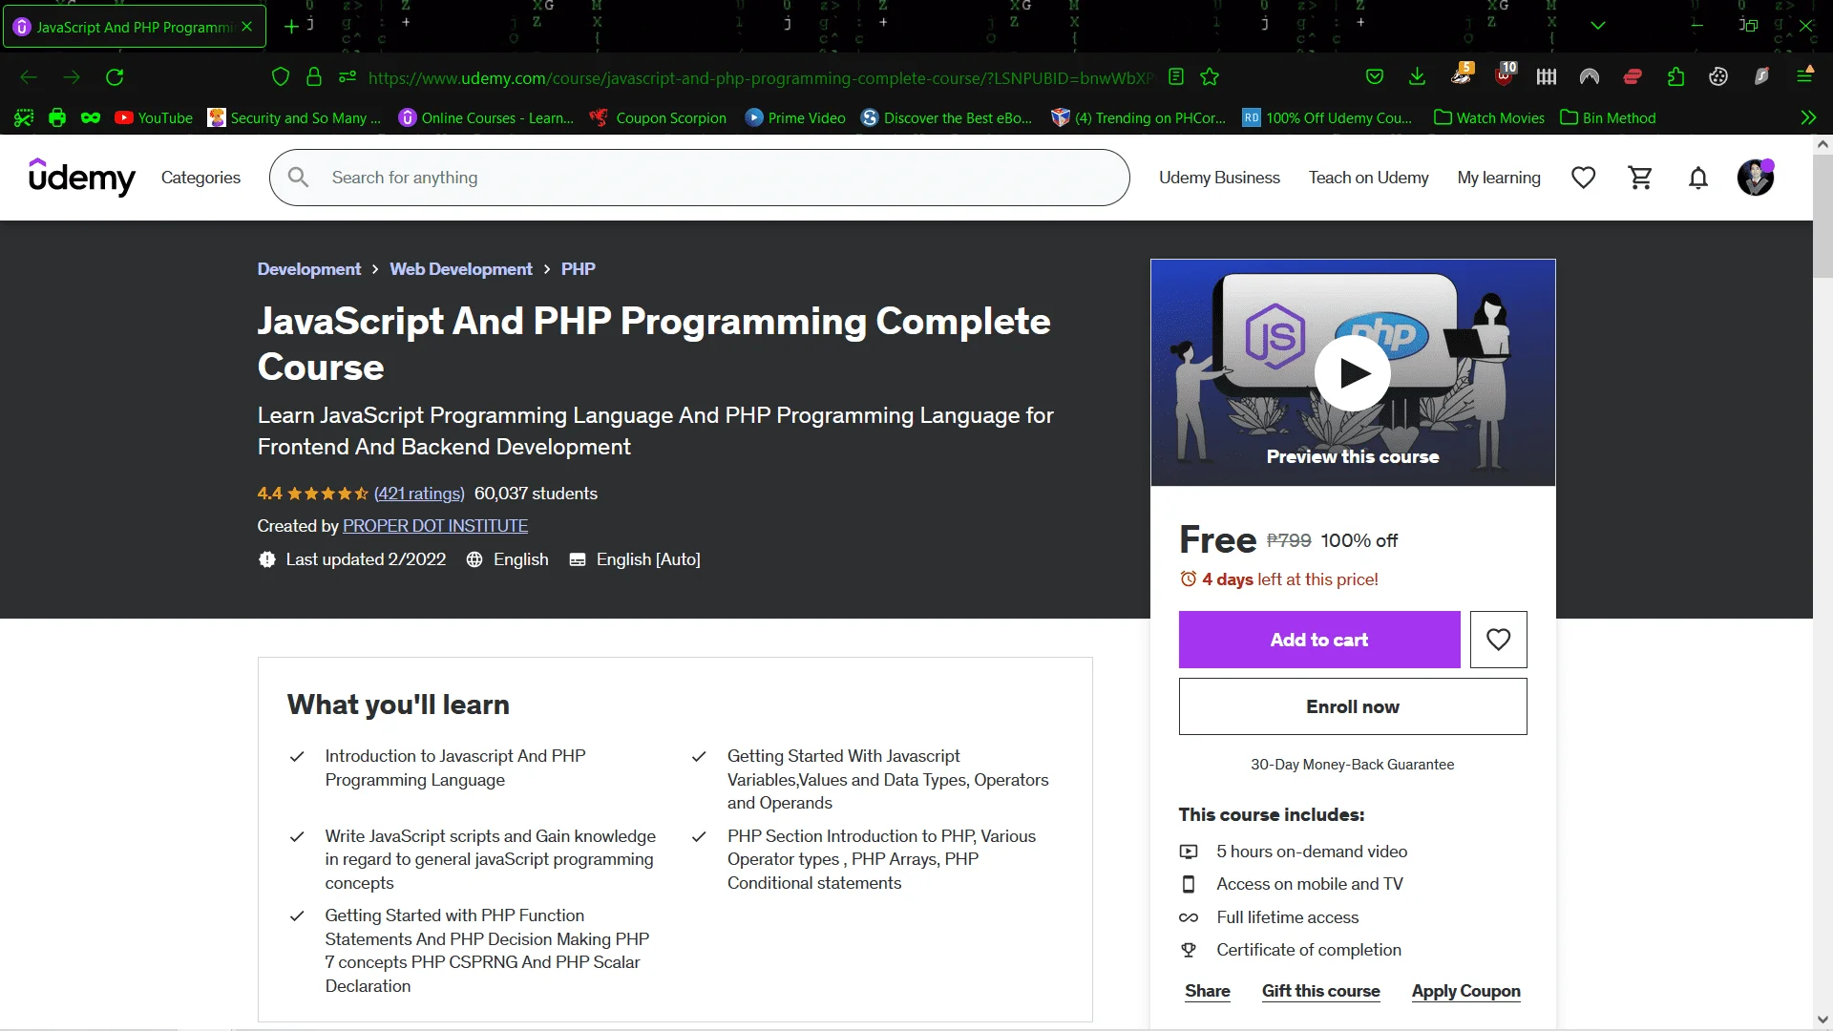Open Prime Video bookmark
The height and width of the screenshot is (1031, 1833).
[x=795, y=117]
